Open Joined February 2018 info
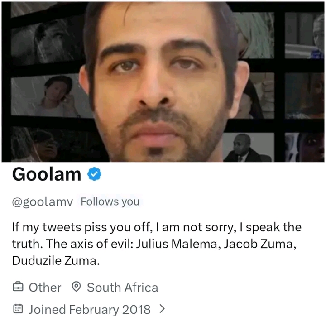Viewport: 326px width, 326px height. pyautogui.click(x=89, y=309)
